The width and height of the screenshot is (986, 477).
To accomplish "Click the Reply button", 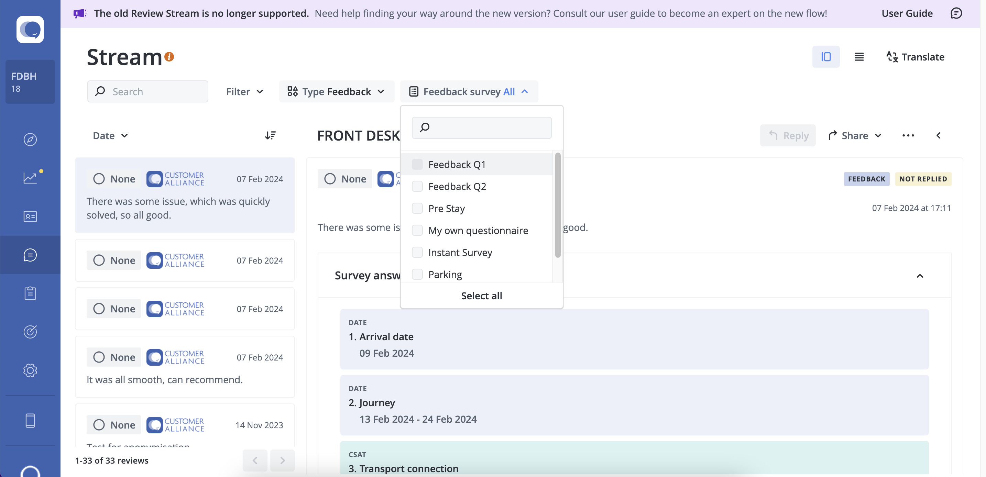I will coord(788,135).
